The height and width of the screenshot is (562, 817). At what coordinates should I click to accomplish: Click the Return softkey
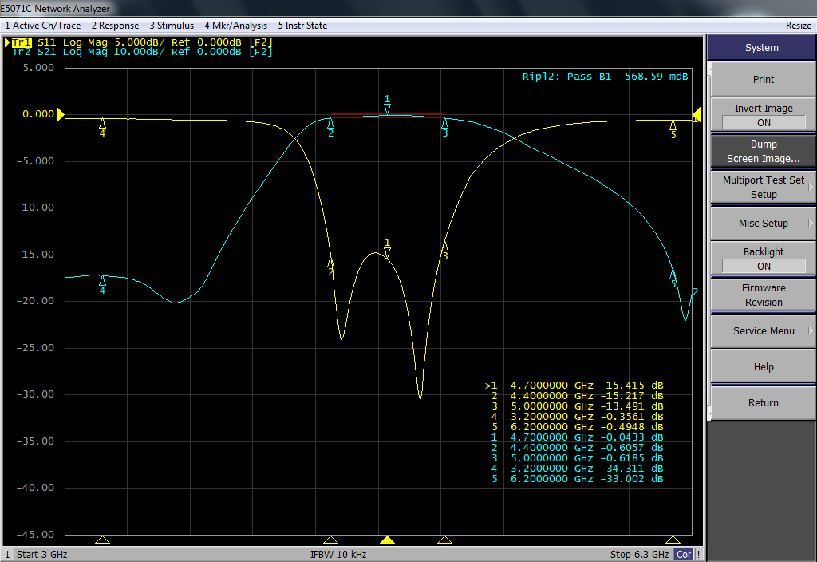tap(763, 403)
